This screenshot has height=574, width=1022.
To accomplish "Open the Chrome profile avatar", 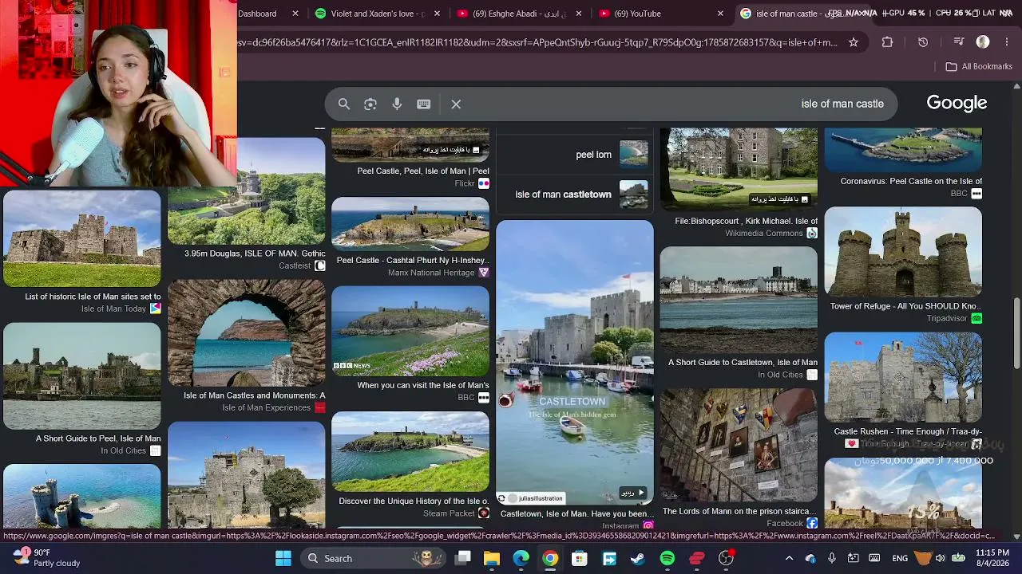I will click(983, 42).
